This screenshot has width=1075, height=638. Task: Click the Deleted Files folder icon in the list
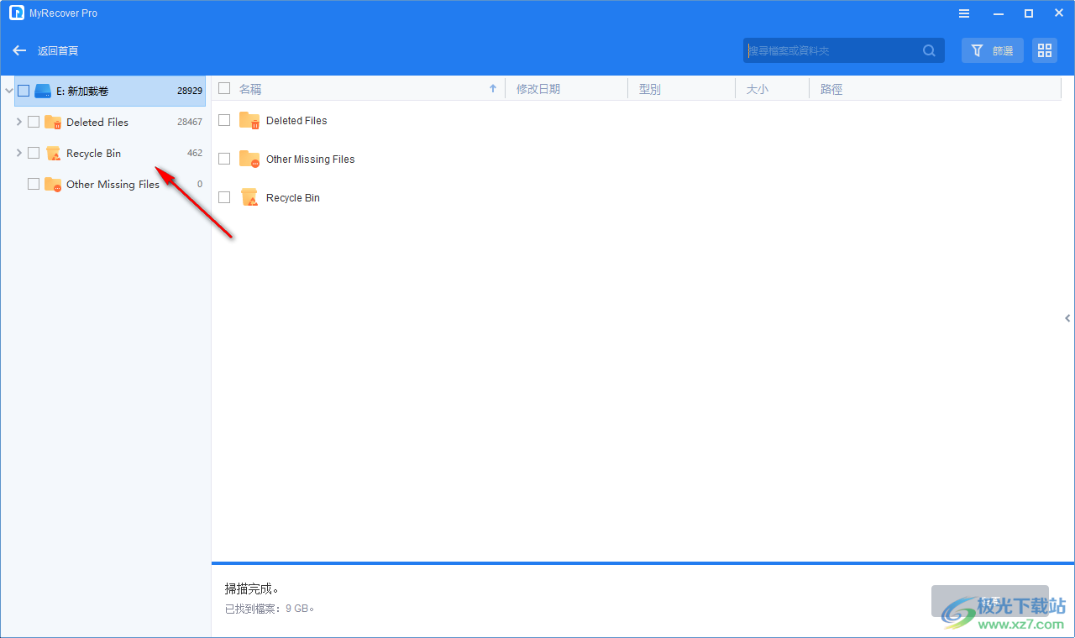click(x=249, y=120)
